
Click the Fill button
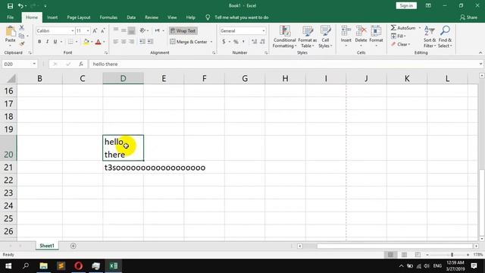click(x=399, y=36)
